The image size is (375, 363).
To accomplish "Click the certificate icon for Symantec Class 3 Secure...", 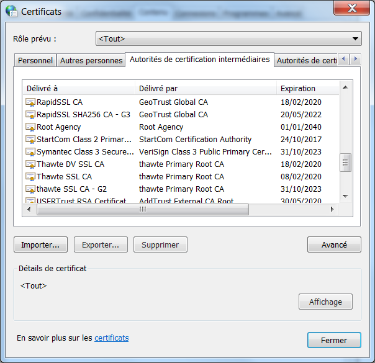I will (x=30, y=152).
